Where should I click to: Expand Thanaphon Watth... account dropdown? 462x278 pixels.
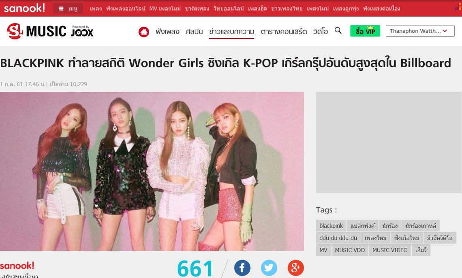pos(420,31)
